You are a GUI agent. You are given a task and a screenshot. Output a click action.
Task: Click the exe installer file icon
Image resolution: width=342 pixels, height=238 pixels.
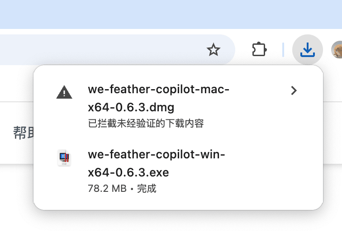[64, 158]
